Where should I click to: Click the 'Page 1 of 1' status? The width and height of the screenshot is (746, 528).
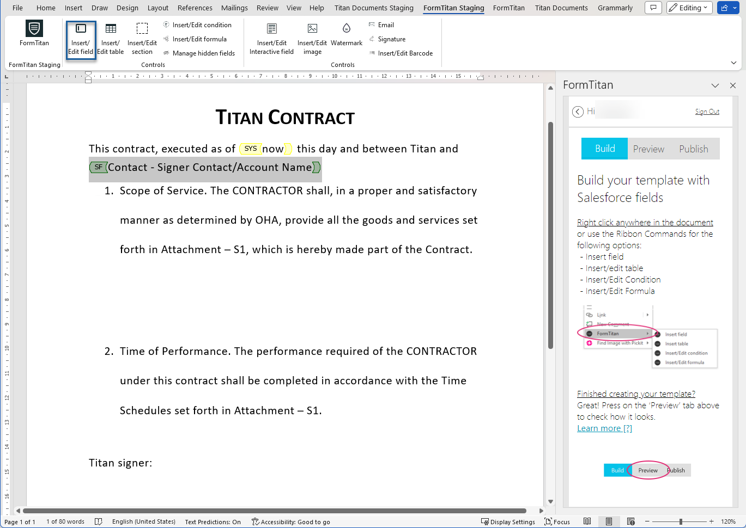20,521
